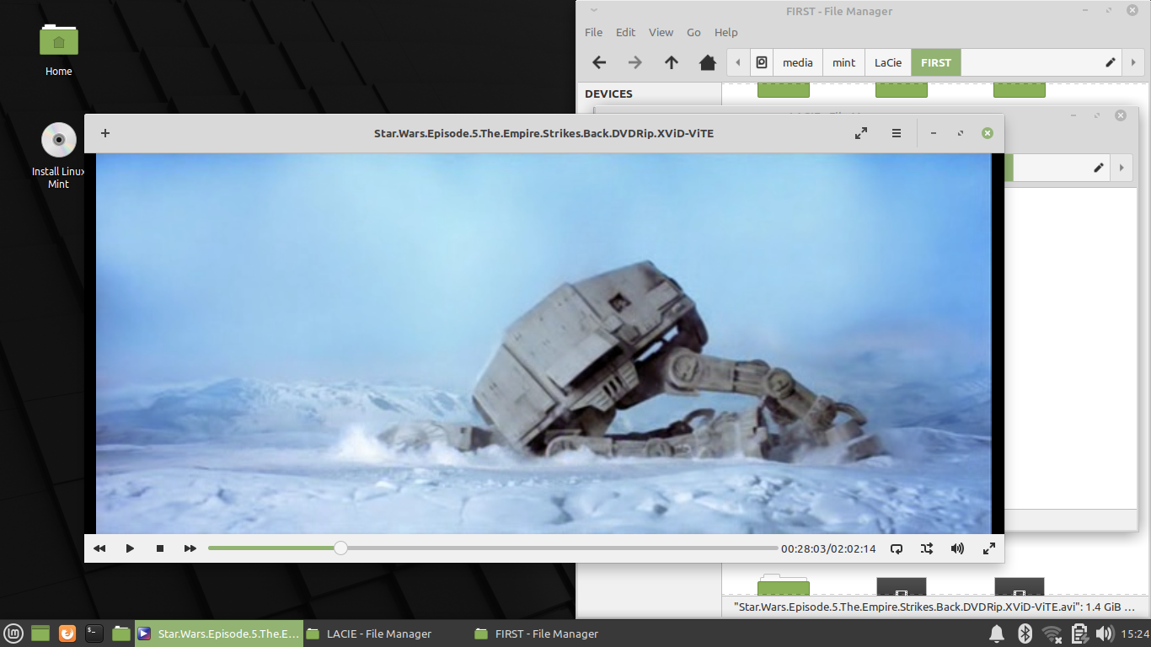Toggle repeat mode in player
Screen dimensions: 1151x647
pyautogui.click(x=897, y=548)
